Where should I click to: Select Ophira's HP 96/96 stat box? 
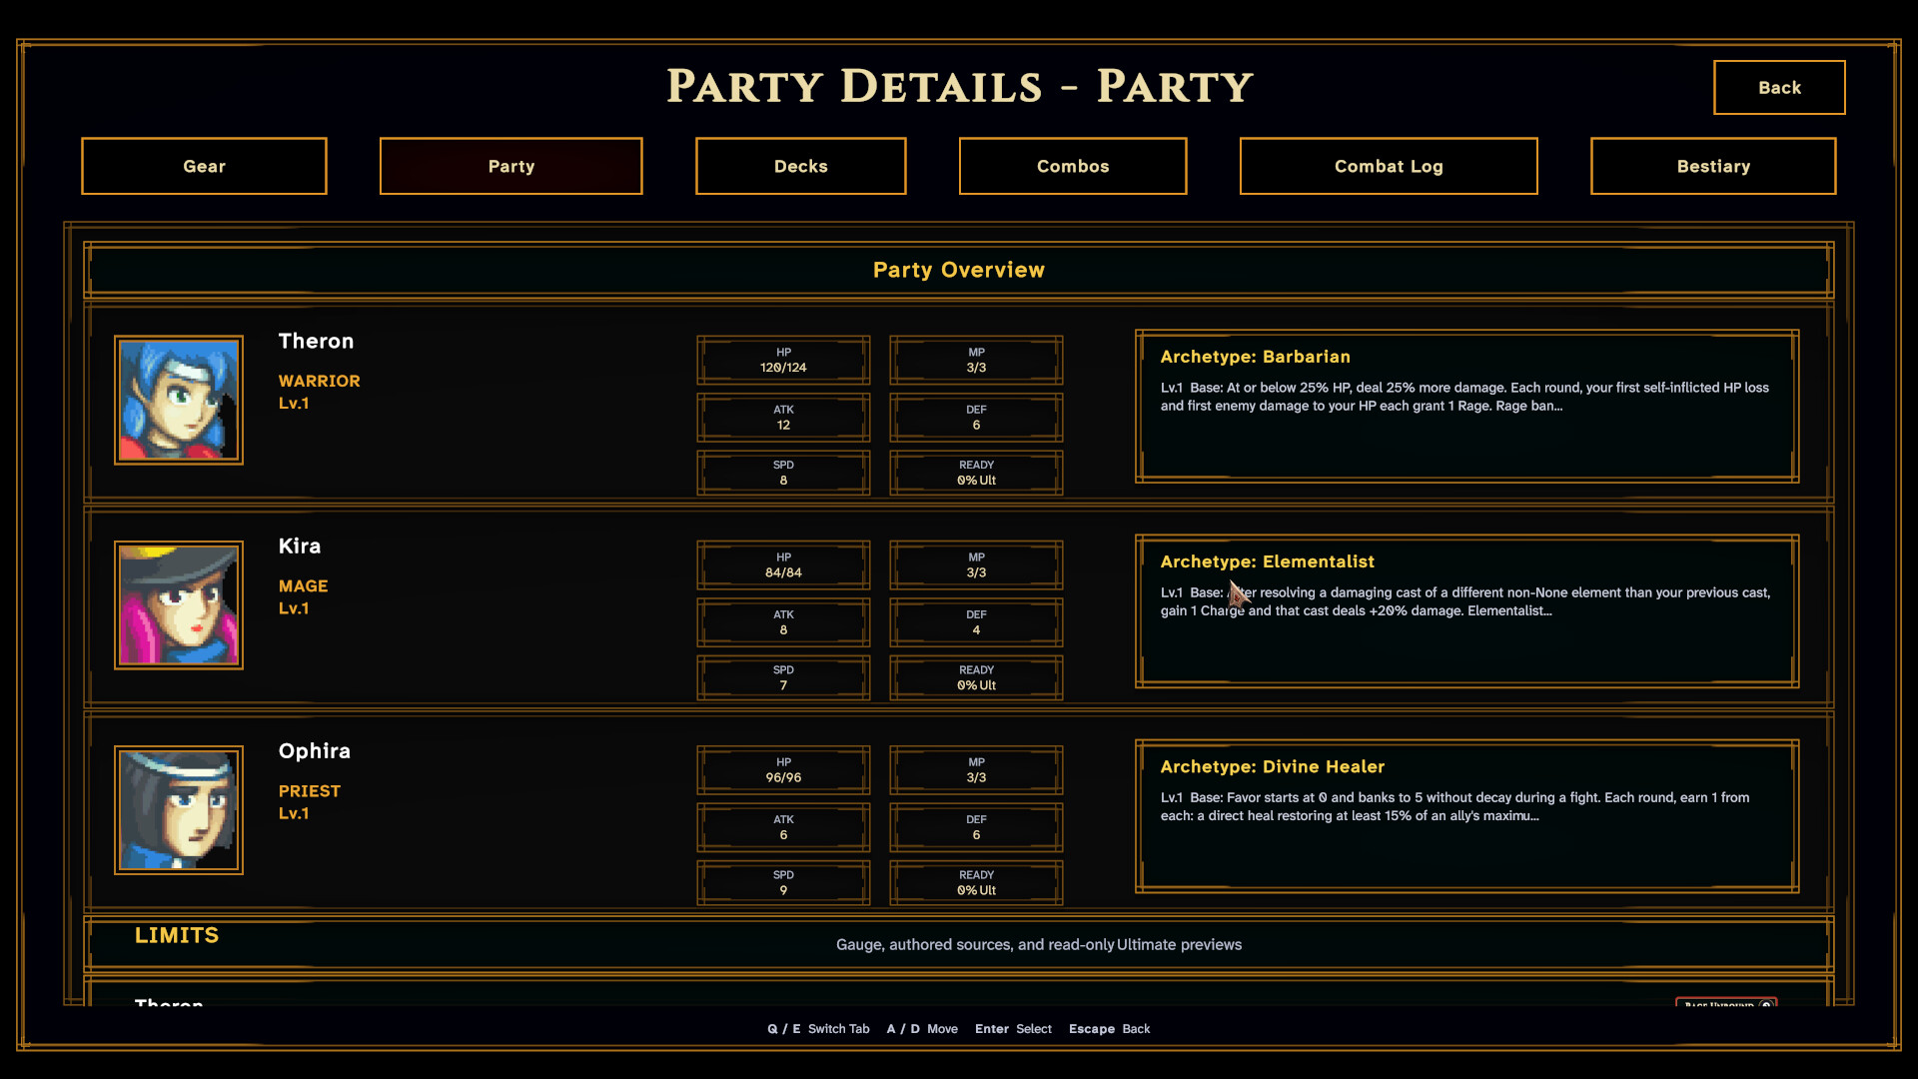pos(783,769)
